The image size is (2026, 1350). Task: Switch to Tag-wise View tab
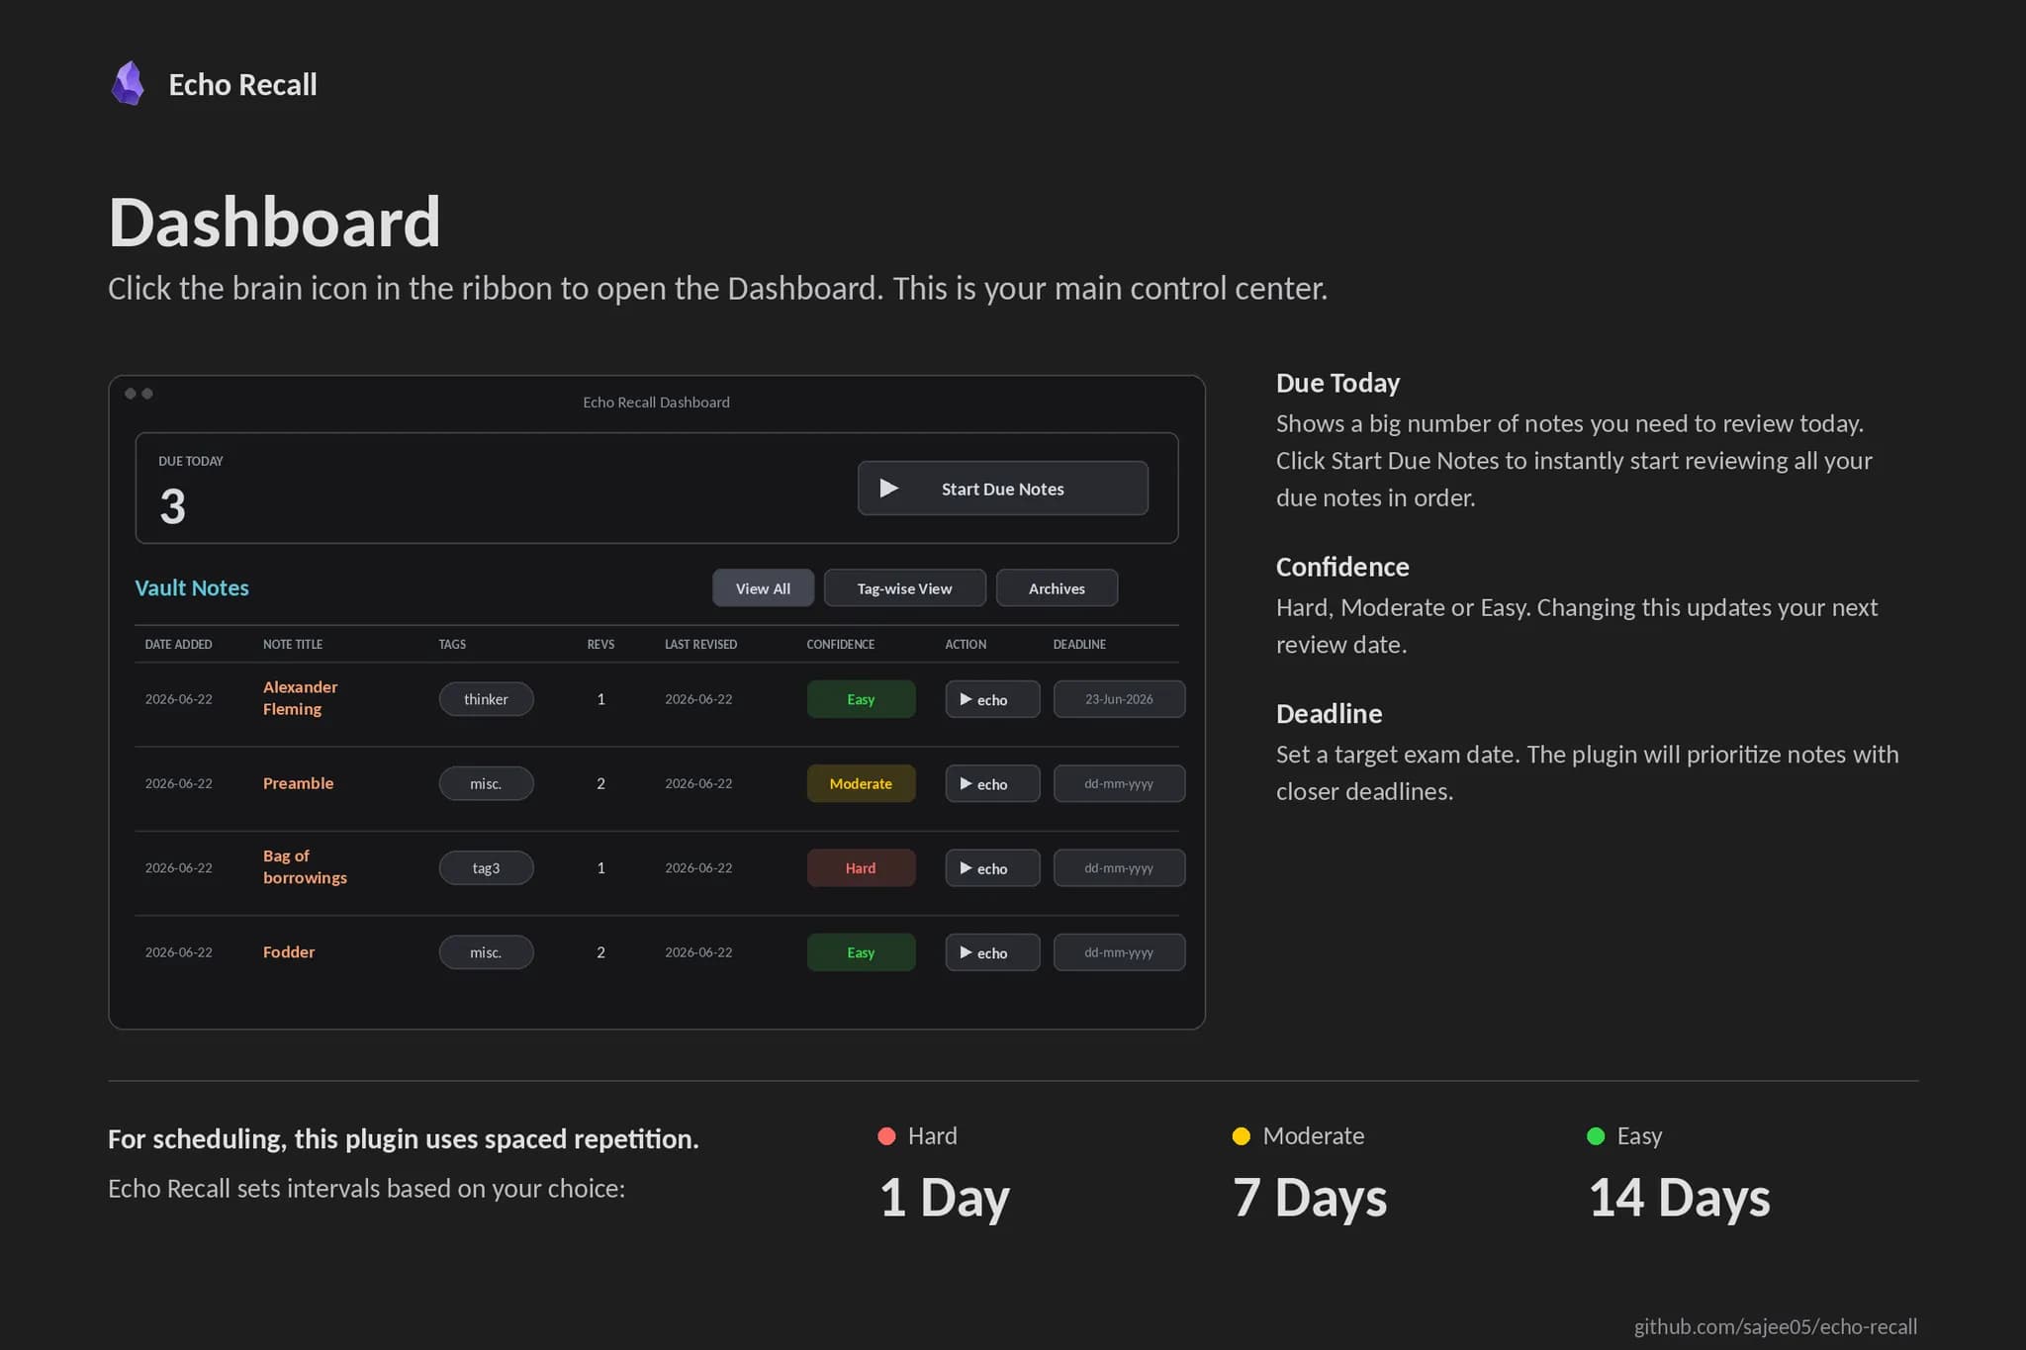[904, 588]
